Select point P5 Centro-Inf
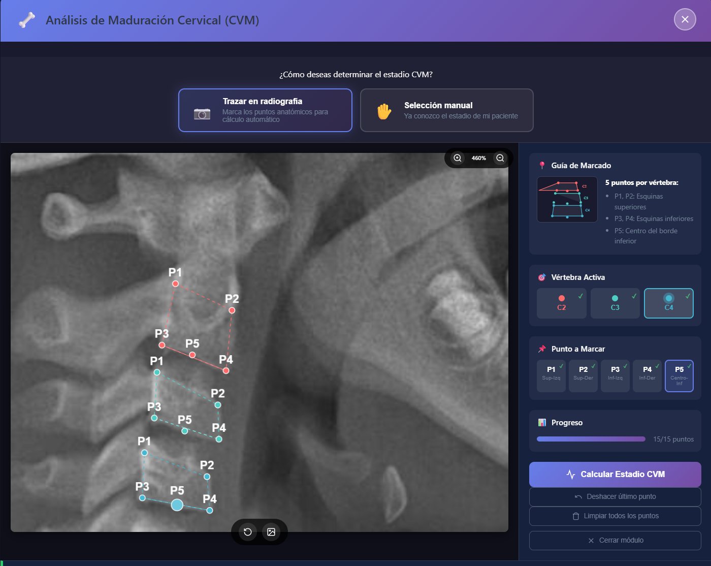The width and height of the screenshot is (711, 566). click(679, 376)
